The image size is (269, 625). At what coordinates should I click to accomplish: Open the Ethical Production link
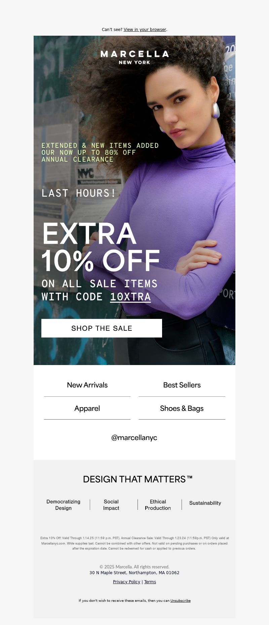tap(158, 505)
